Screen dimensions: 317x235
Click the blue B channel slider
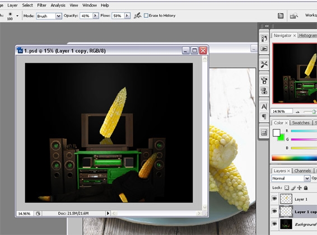tap(304, 148)
